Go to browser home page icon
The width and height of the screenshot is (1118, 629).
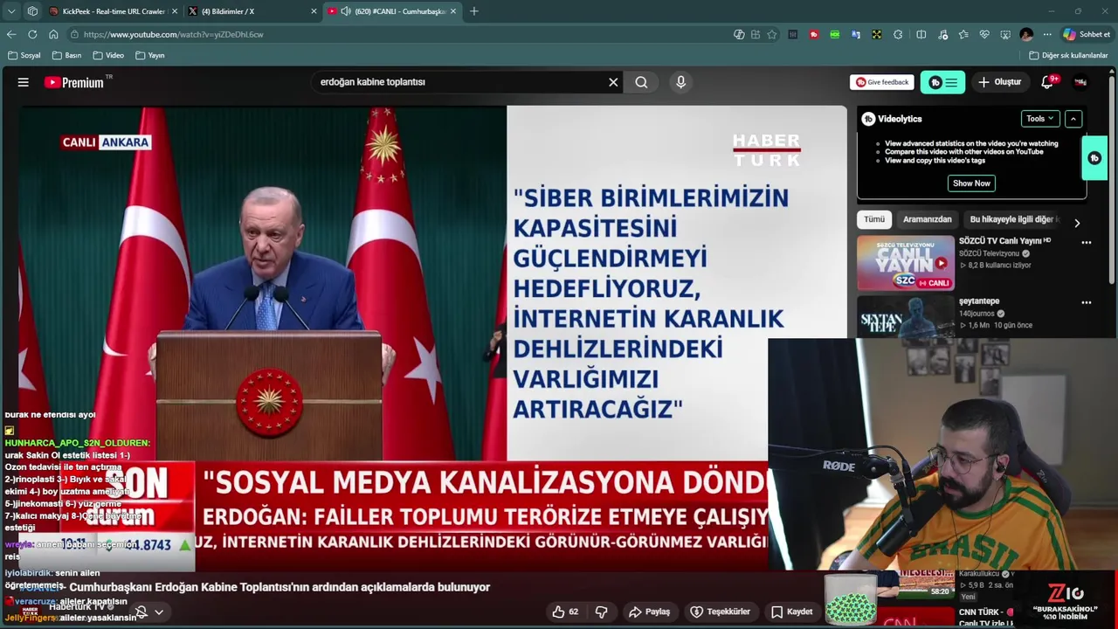(x=53, y=34)
